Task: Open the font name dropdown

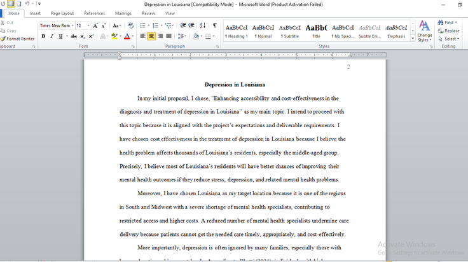Action: click(72, 25)
